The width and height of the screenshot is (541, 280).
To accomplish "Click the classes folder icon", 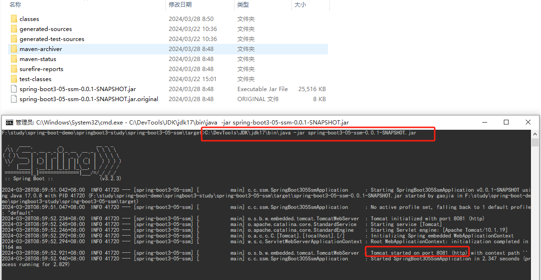I will click(x=14, y=19).
